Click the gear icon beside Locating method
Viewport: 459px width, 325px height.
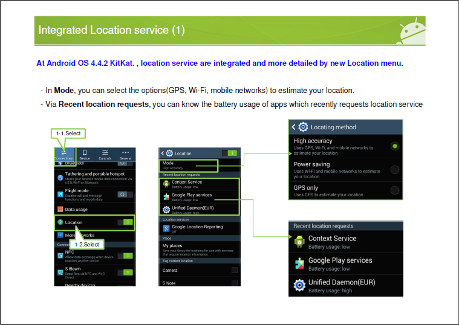pos(304,127)
